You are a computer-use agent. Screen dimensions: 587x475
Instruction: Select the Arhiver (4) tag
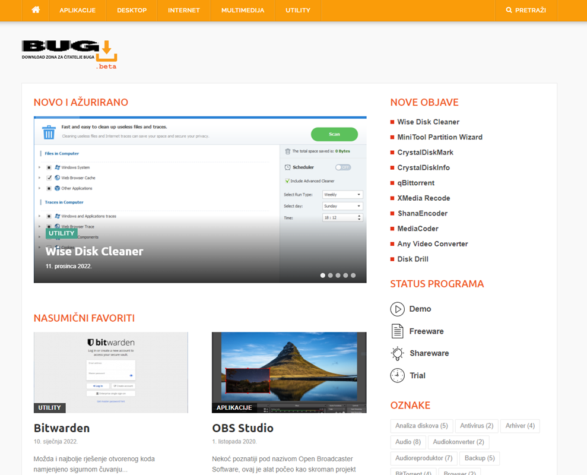520,426
